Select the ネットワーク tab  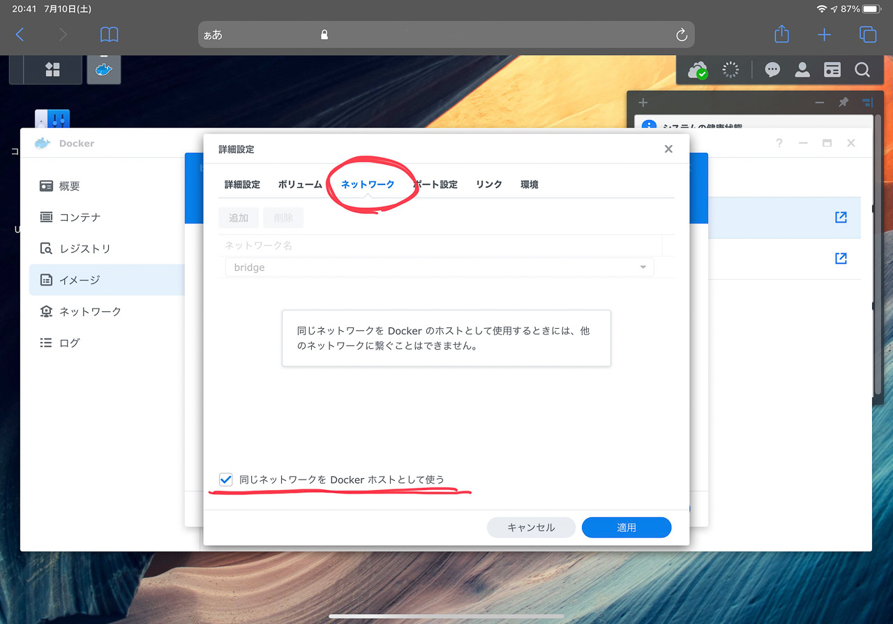[368, 184]
